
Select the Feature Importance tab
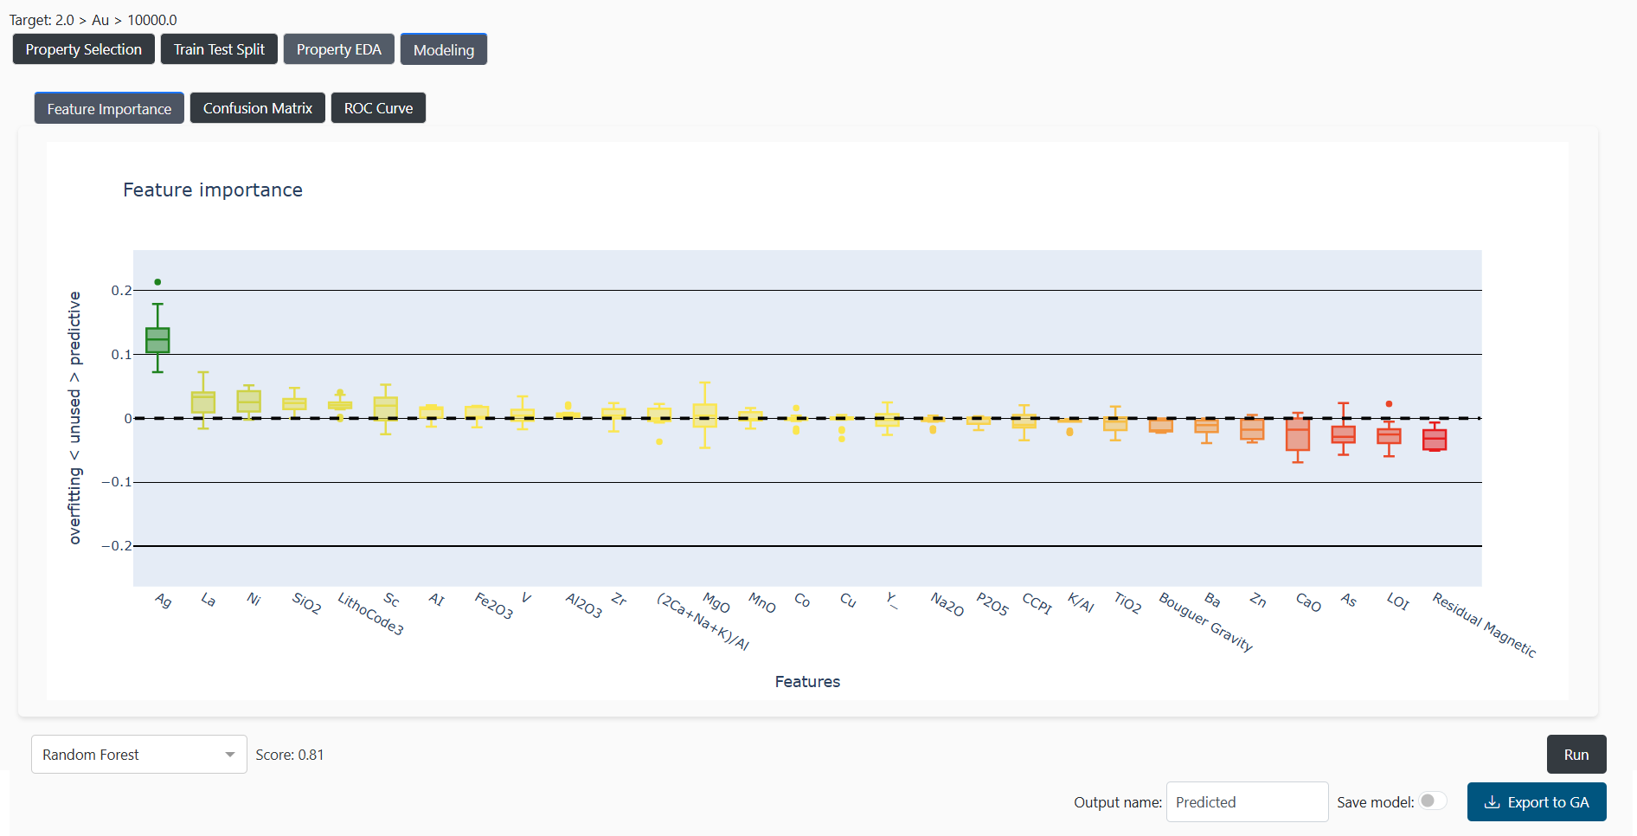click(109, 108)
